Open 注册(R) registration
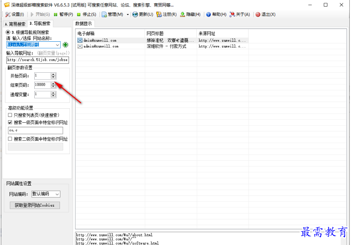 [x=167, y=14]
